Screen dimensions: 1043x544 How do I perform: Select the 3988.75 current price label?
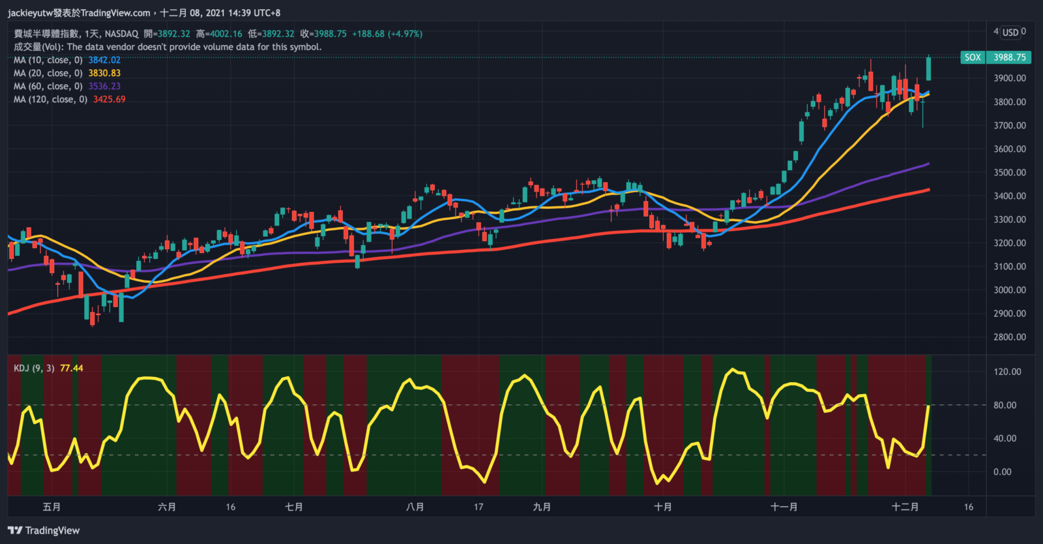click(1009, 57)
